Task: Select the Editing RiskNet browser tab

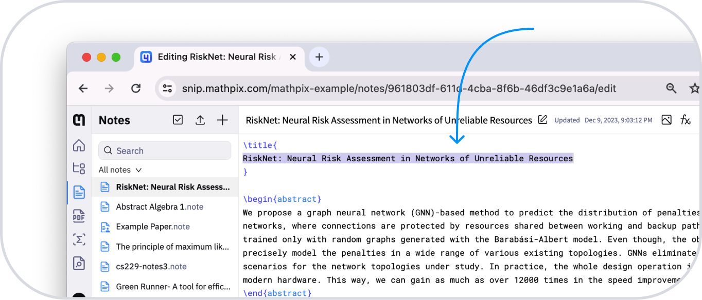Action: click(216, 57)
